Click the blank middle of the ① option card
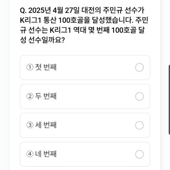Viewport: 170px width, 170px height. (96, 68)
